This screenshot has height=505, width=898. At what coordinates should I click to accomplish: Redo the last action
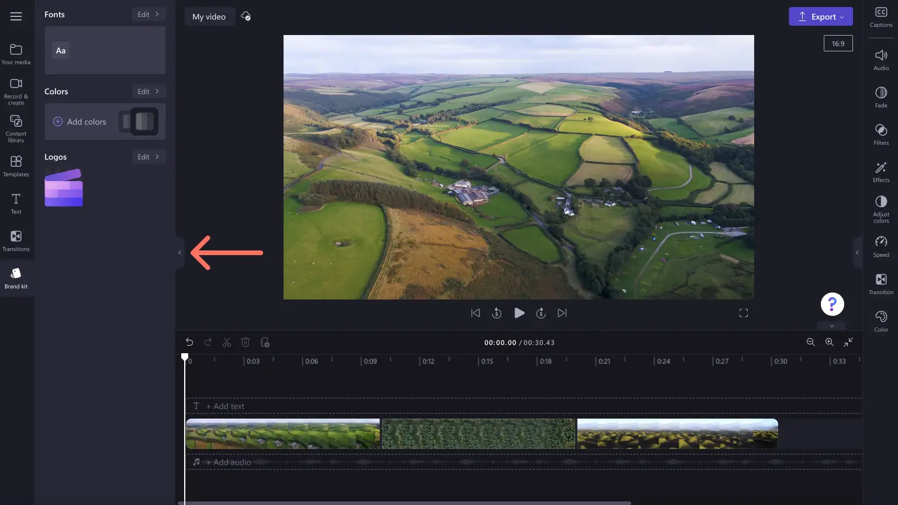[208, 342]
